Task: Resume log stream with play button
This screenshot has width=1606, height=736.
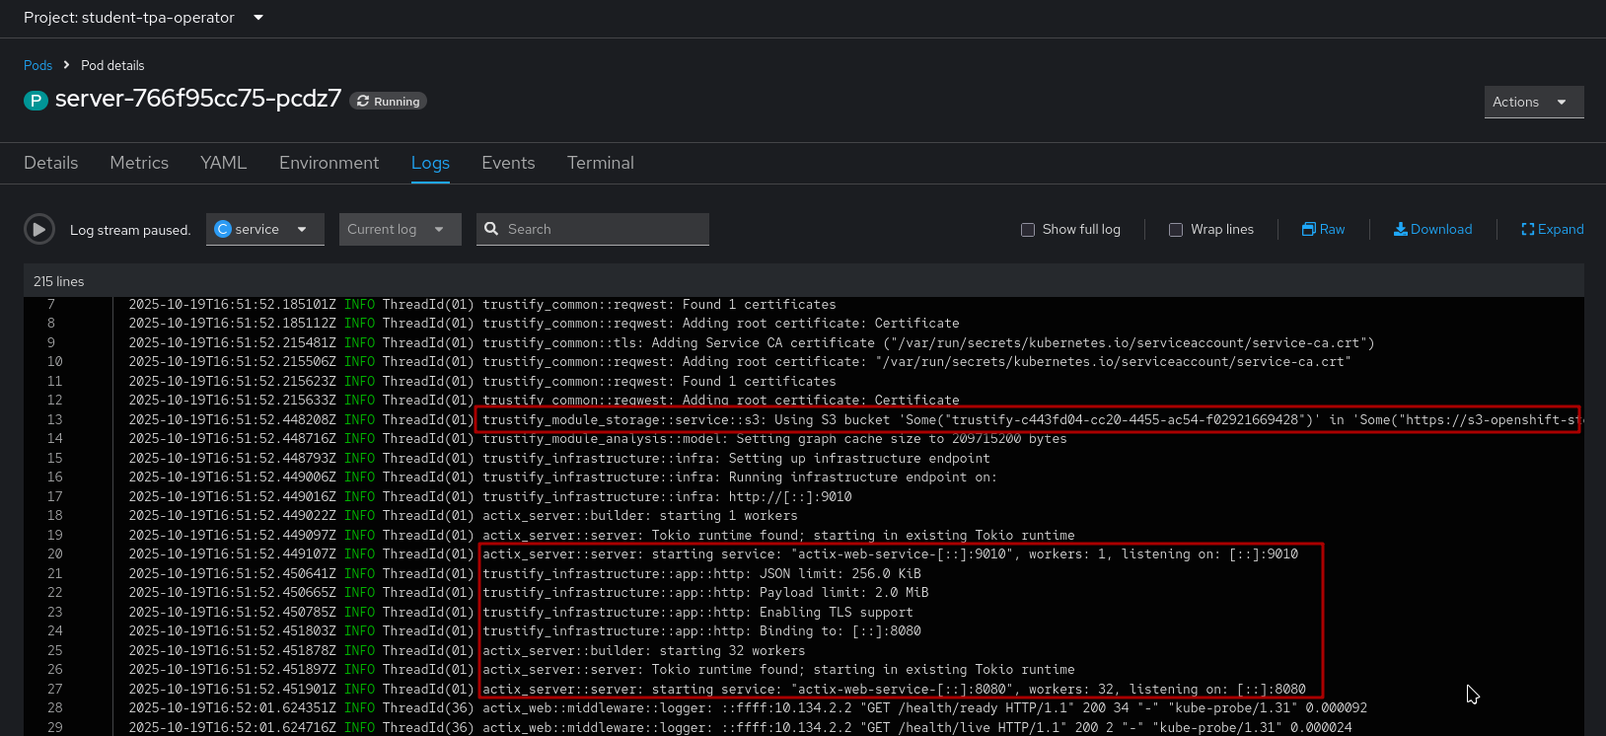Action: tap(38, 230)
